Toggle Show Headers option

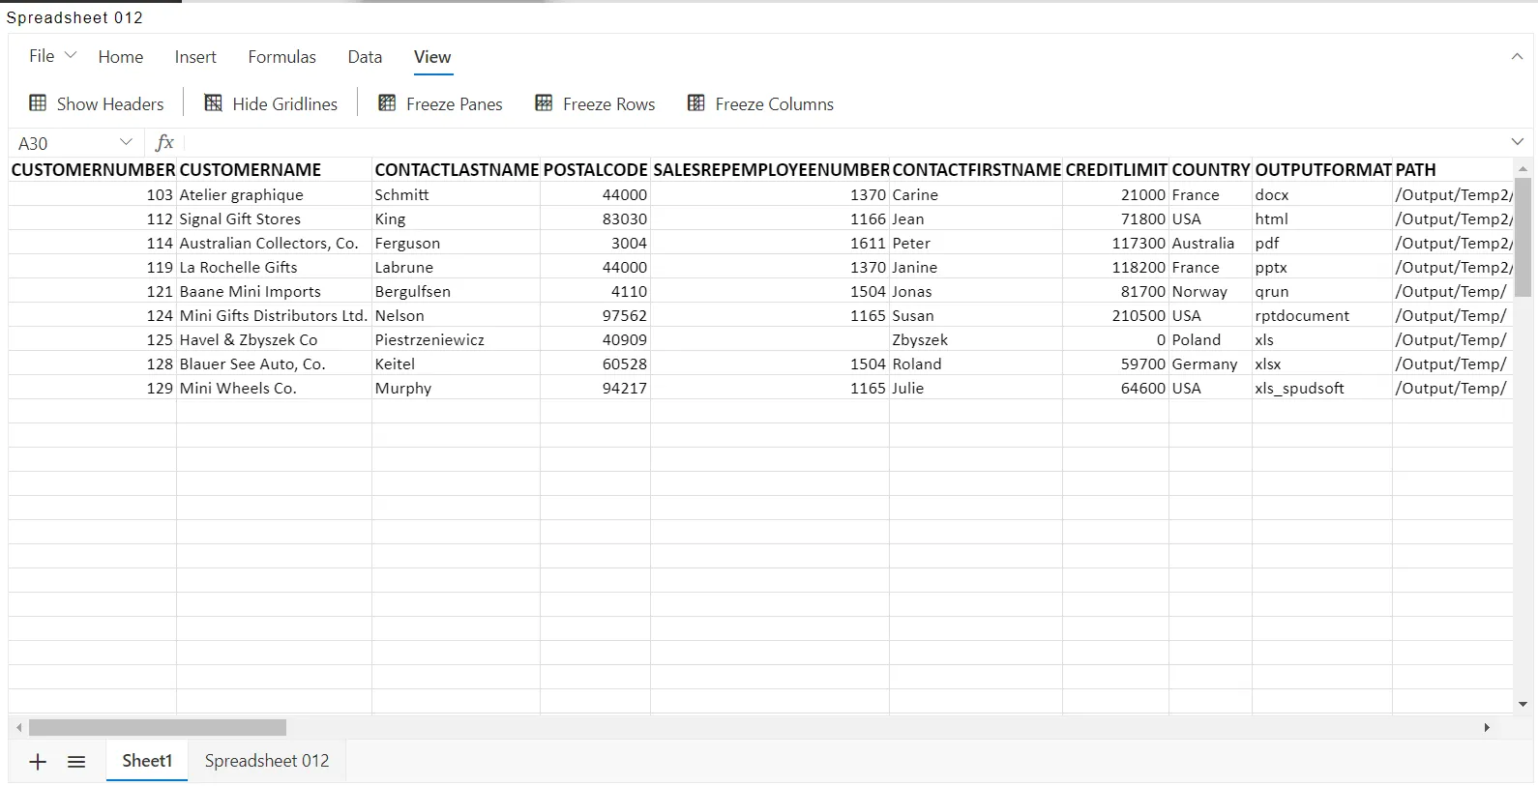[97, 103]
